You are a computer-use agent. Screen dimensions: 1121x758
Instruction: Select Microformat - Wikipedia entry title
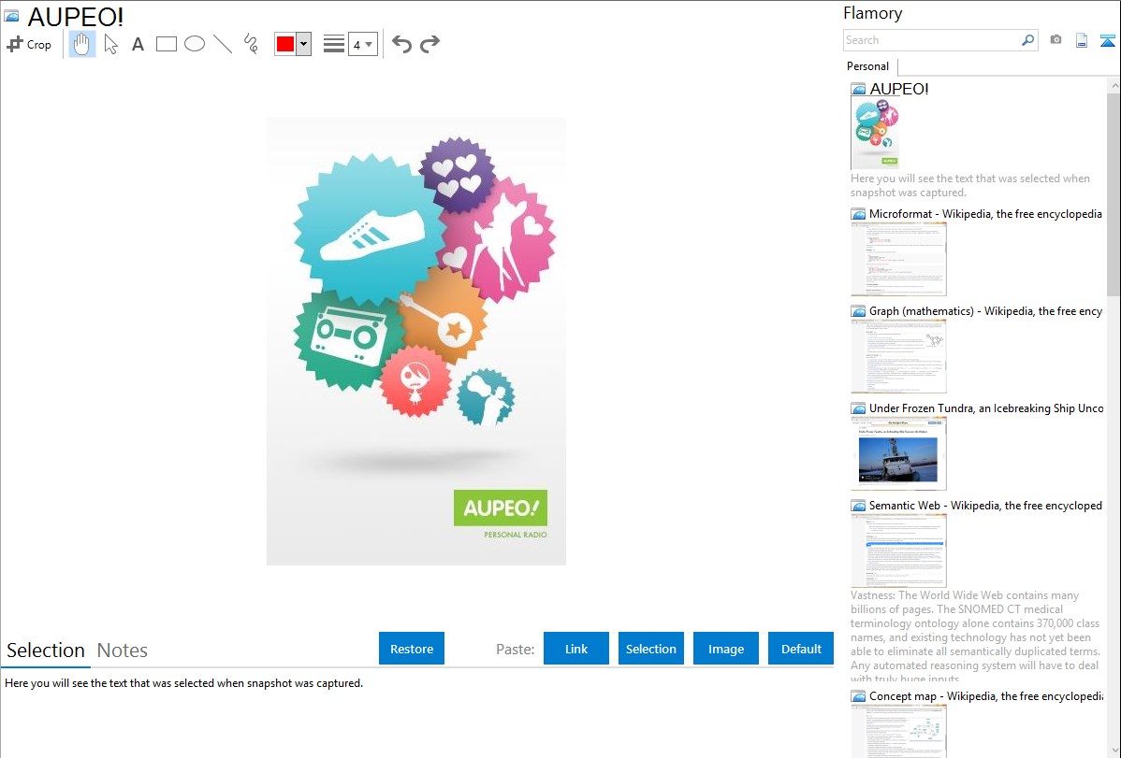985,214
